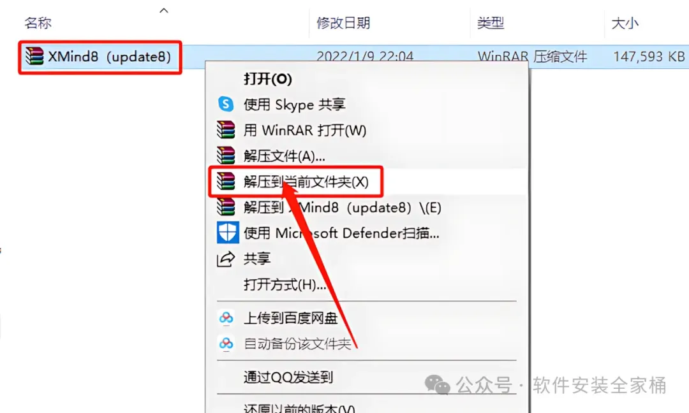
Task: Click WinRAR icon beside 解压到当前文件夹(X)
Action: (226, 181)
